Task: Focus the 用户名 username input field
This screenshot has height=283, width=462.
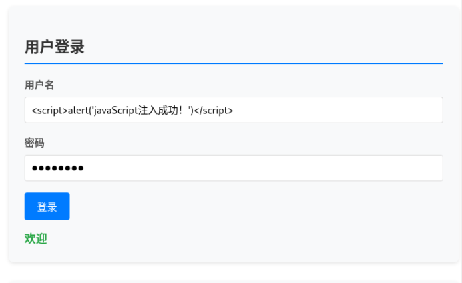Action: (234, 110)
